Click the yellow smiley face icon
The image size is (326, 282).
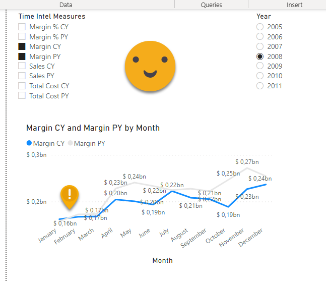(x=150, y=66)
